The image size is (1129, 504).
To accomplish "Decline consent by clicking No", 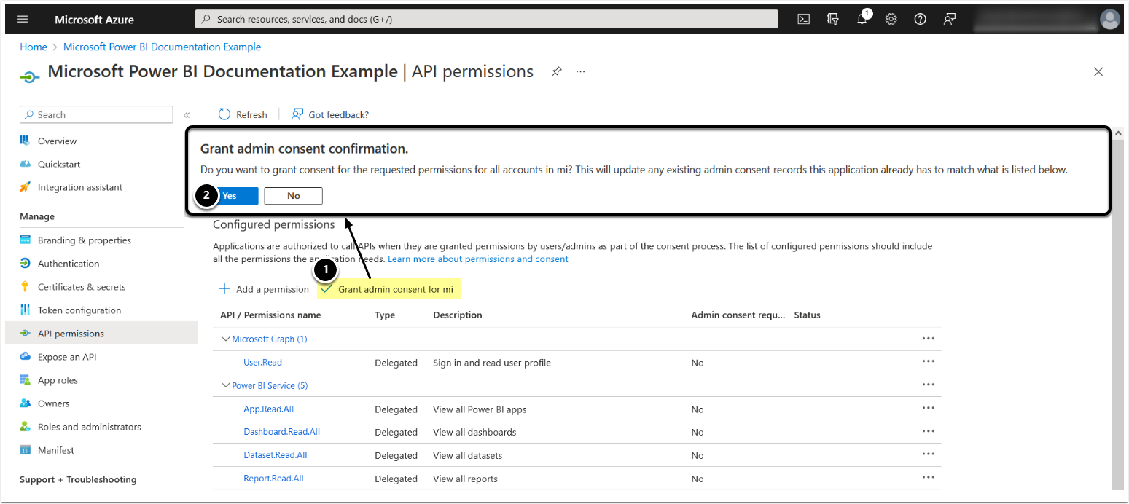I will tap(293, 196).
